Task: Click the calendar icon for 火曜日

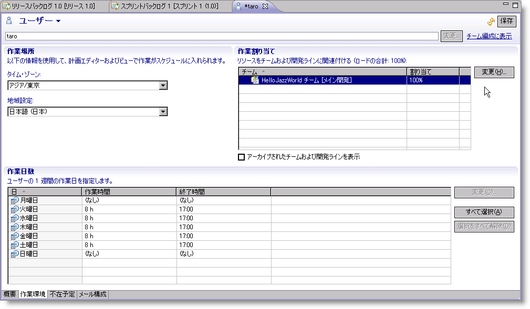Action: tap(15, 209)
